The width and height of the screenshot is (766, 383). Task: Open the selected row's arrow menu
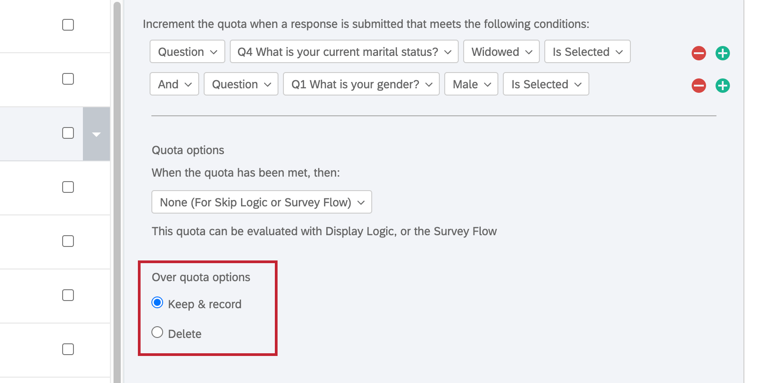pyautogui.click(x=96, y=134)
